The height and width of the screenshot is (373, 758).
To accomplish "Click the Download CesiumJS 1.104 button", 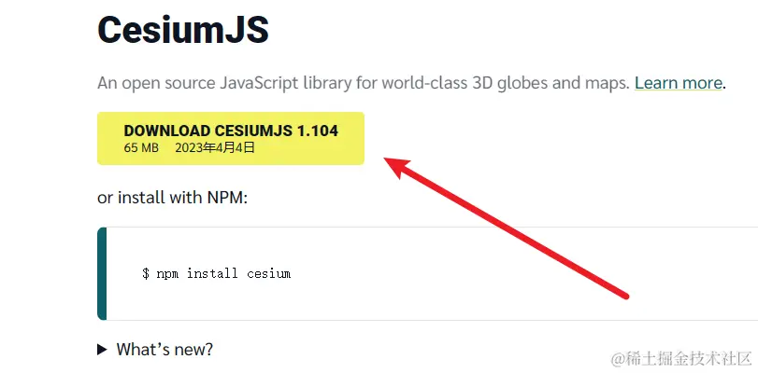I will 231,139.
